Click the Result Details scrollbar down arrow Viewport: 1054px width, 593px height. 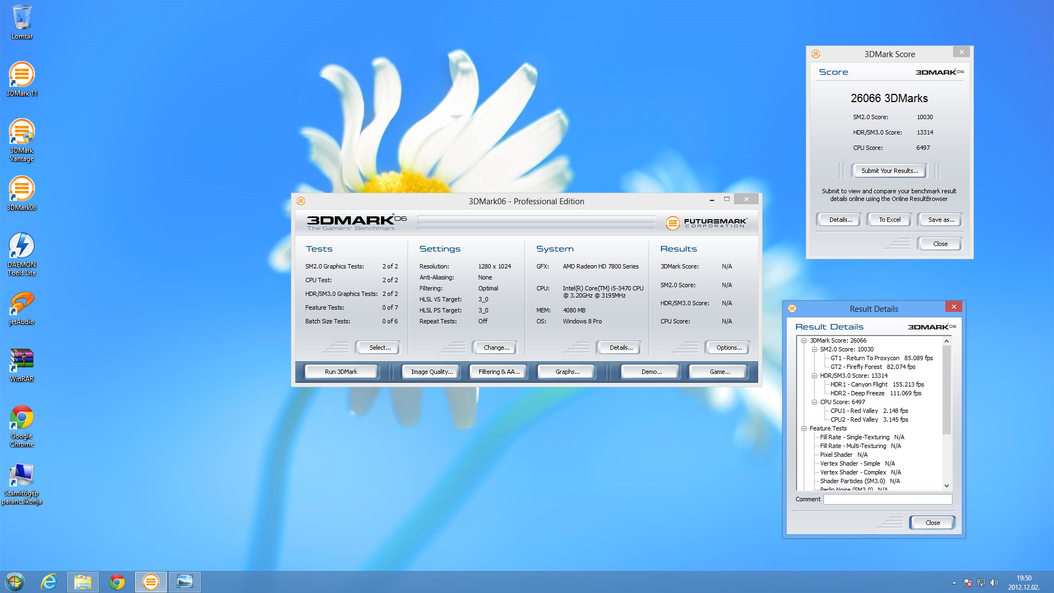pos(946,485)
